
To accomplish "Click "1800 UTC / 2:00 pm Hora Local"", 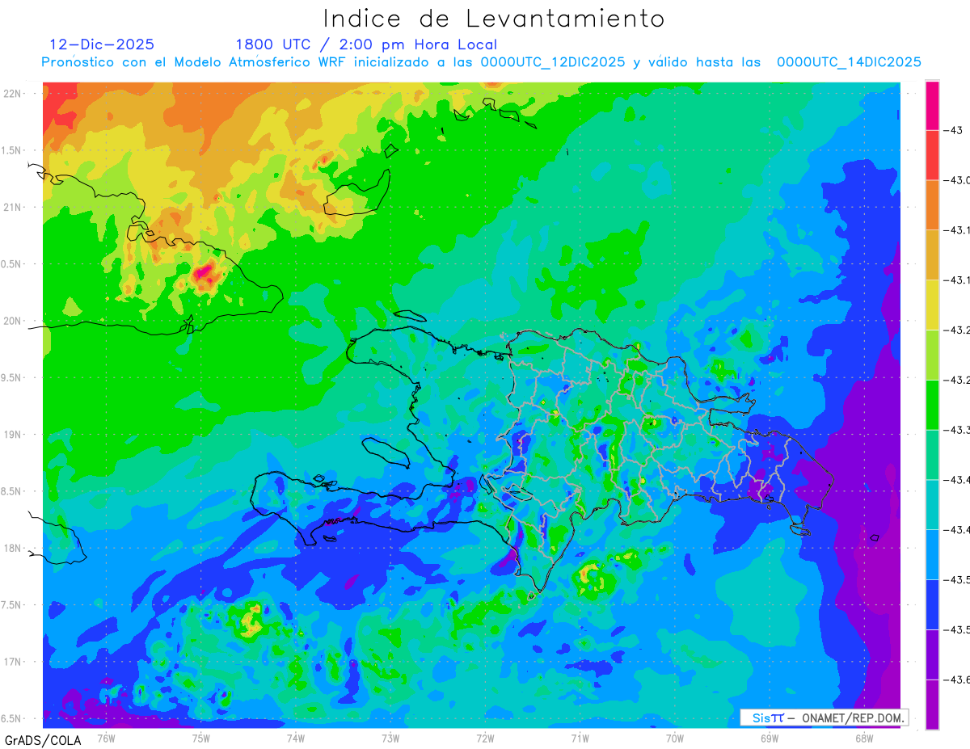I will (x=366, y=45).
